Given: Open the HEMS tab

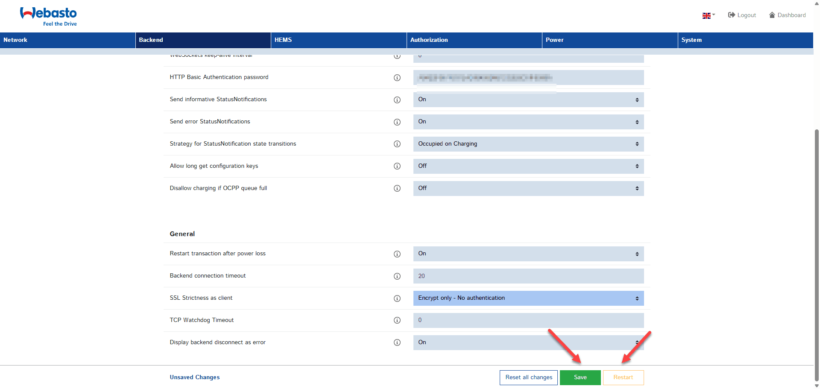Looking at the screenshot, I should click(x=339, y=40).
